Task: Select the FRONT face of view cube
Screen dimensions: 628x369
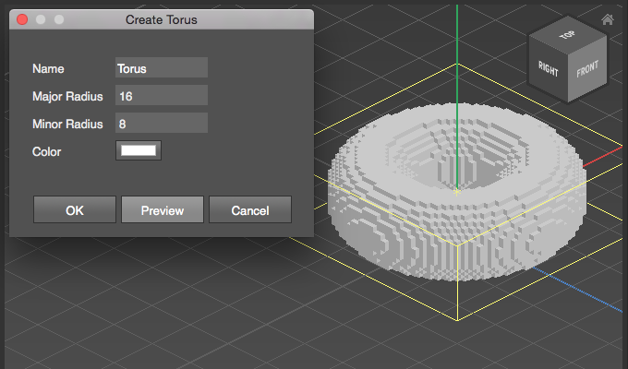Action: point(587,70)
